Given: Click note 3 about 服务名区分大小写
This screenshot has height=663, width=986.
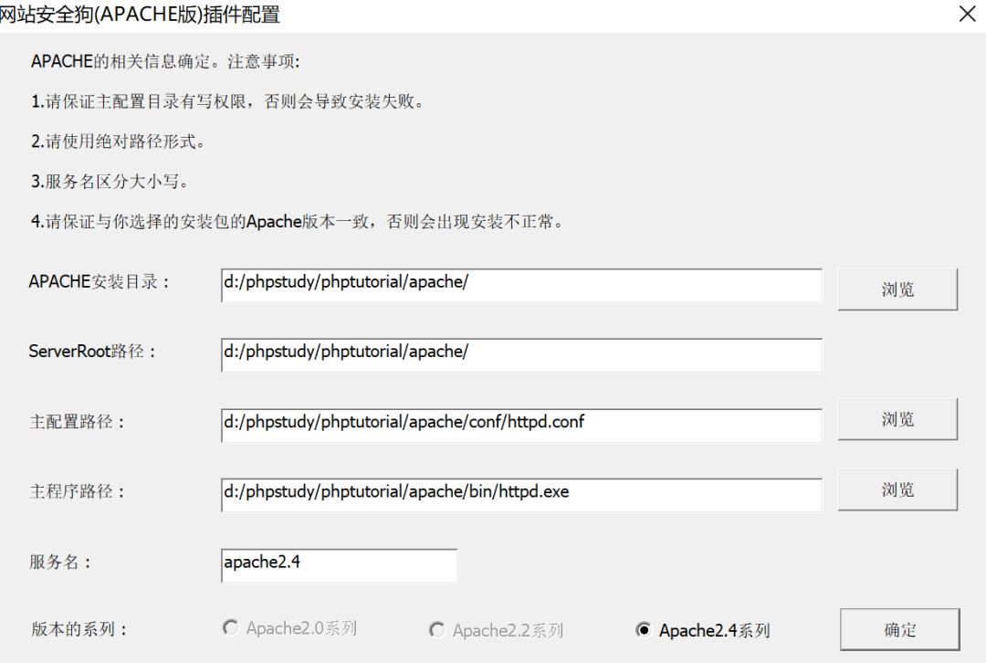Looking at the screenshot, I should pyautogui.click(x=110, y=182).
